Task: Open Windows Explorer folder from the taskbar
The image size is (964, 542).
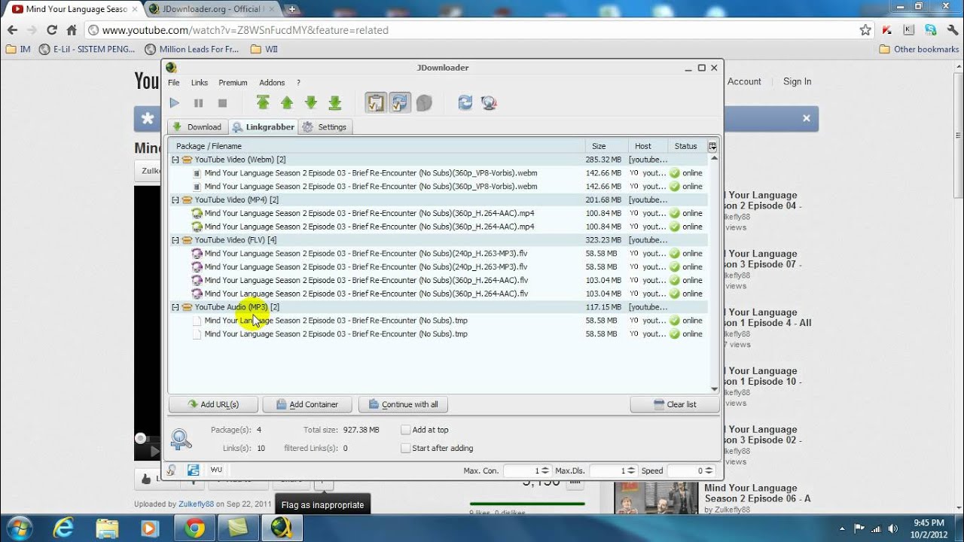Action: click(107, 528)
